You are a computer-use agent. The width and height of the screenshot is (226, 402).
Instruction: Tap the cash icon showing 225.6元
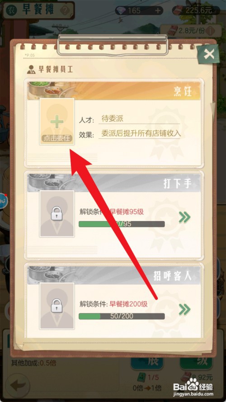pyautogui.click(x=177, y=10)
